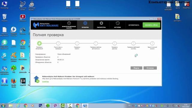This screenshot has width=192, height=108.
Task: Select the Корзина recycle bin icon
Action: 4,18
